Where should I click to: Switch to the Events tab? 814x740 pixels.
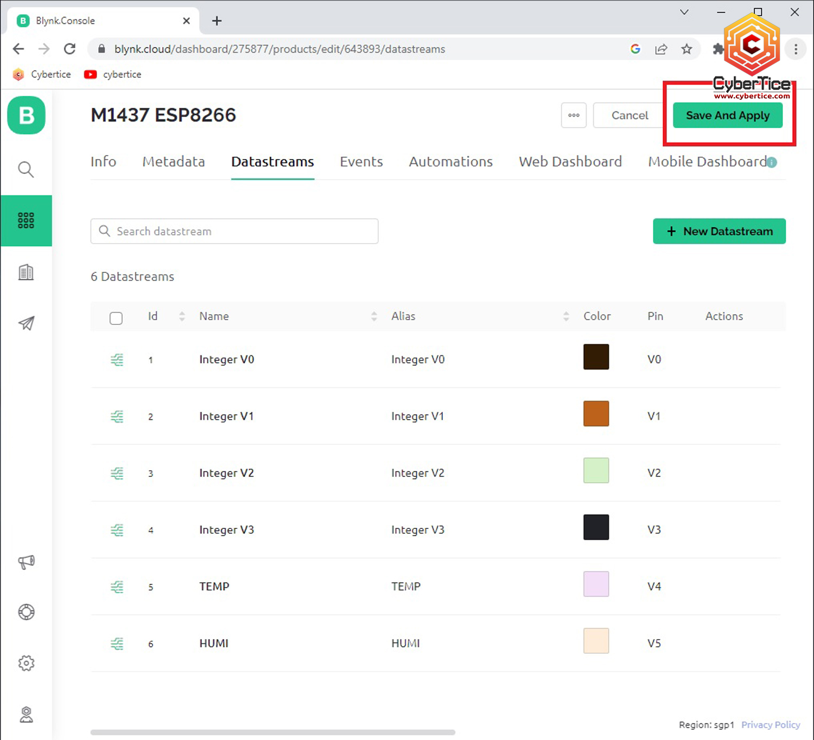pyautogui.click(x=361, y=162)
